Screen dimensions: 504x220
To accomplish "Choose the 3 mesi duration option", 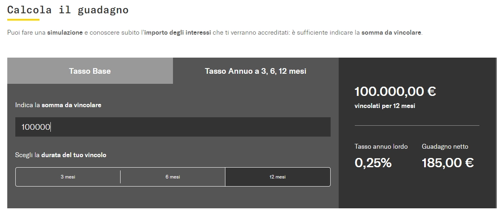I will pyautogui.click(x=68, y=177).
